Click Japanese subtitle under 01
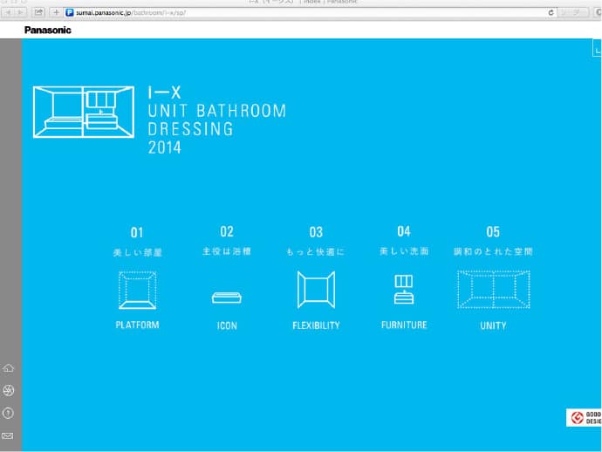602x452 pixels. coord(138,252)
